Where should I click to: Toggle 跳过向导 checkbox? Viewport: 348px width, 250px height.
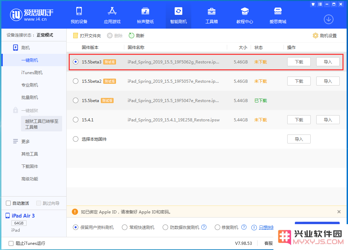click(39, 203)
